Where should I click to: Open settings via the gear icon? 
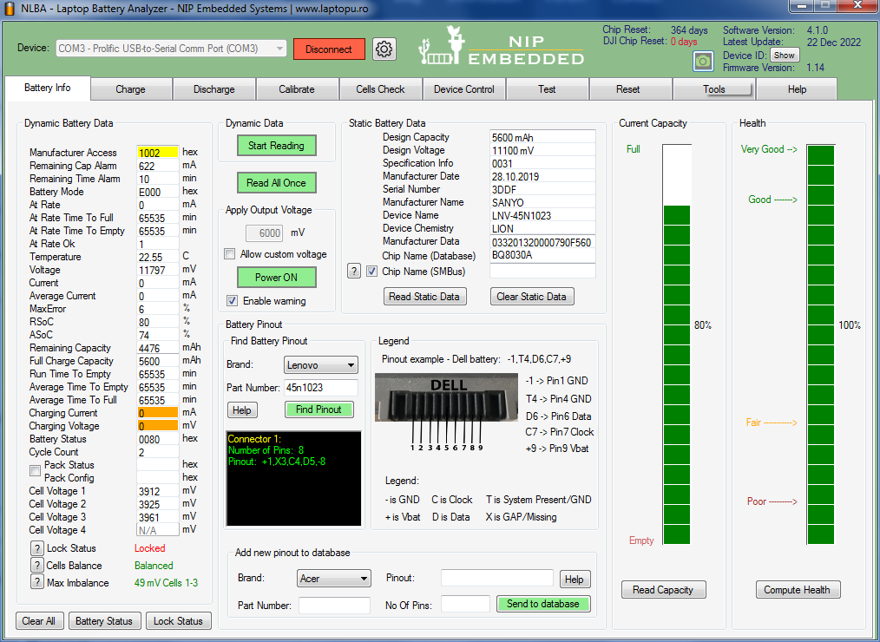pos(384,49)
